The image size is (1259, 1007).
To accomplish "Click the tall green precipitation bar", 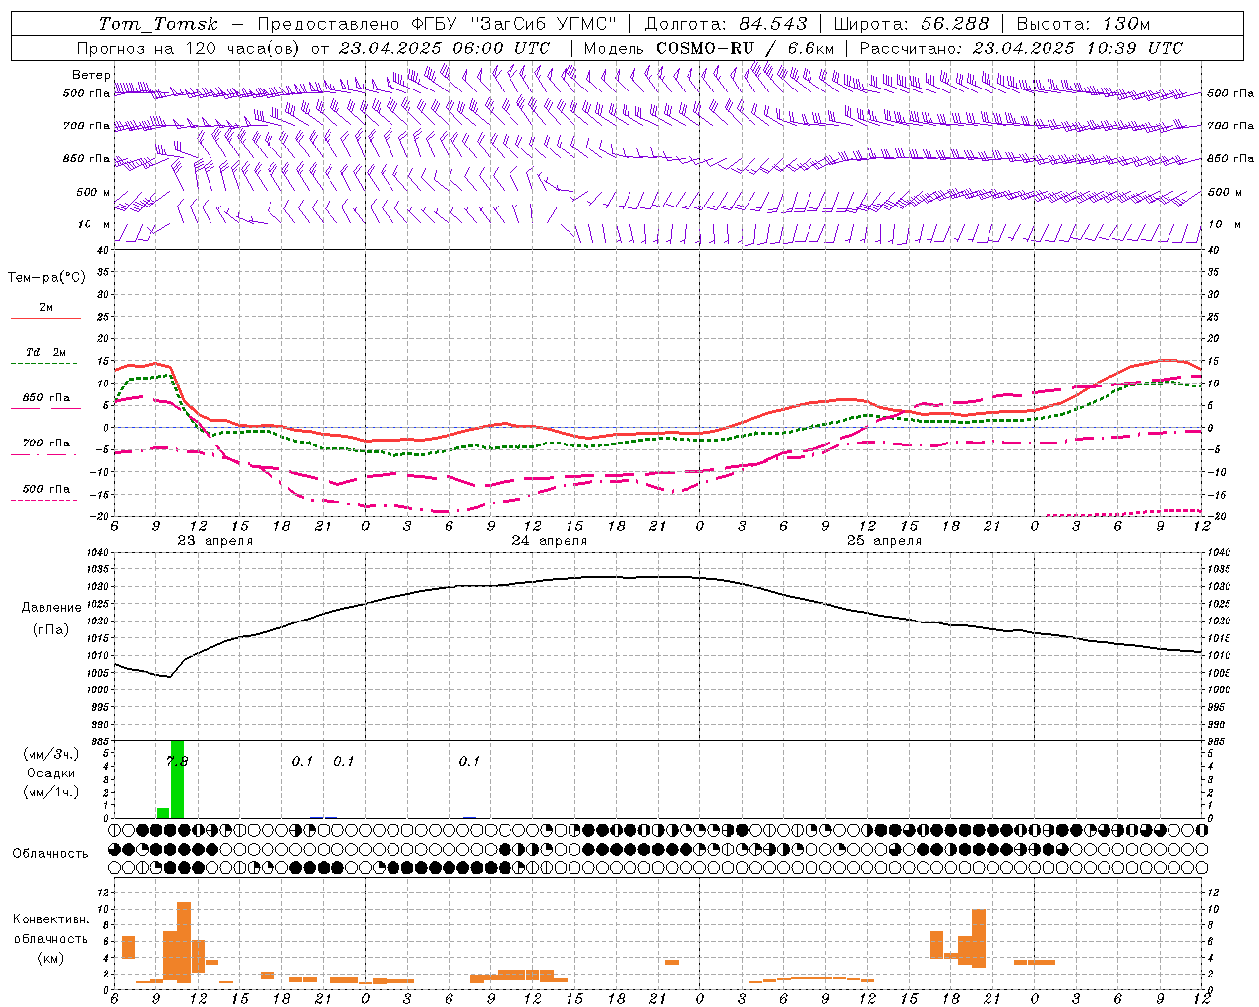I will [x=177, y=779].
